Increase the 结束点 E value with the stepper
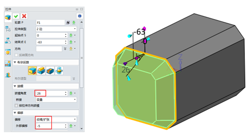The image size is (249, 137). coord(66,41)
